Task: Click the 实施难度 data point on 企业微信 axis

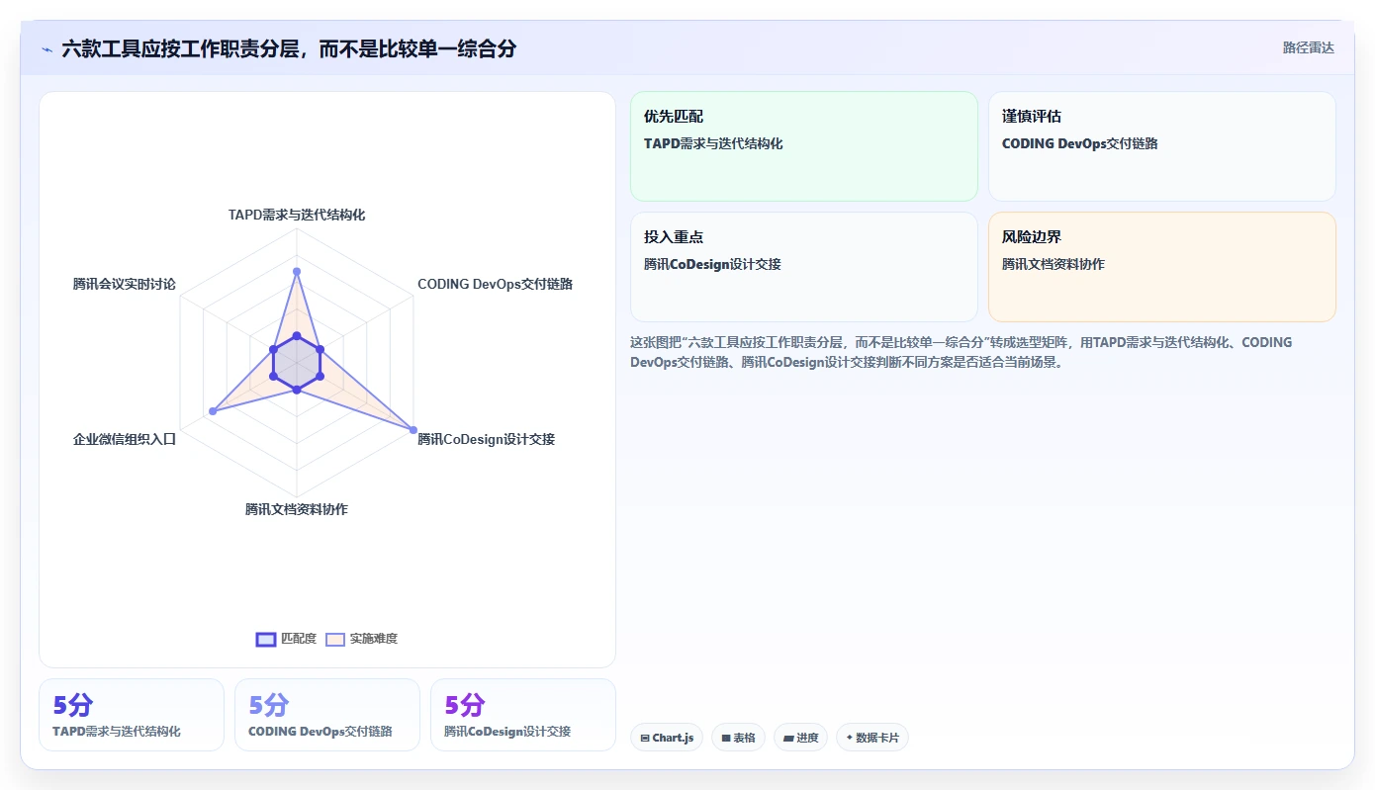Action: coord(213,410)
